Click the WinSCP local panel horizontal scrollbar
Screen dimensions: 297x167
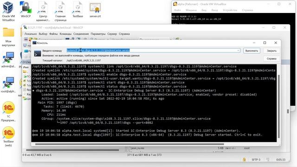72,150
